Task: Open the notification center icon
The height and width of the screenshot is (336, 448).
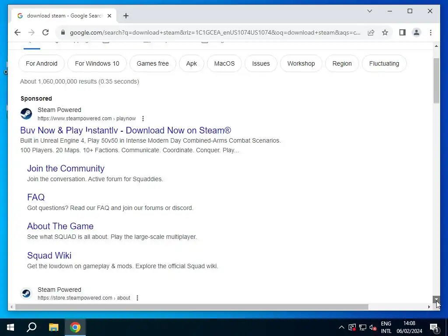Action: point(434,327)
